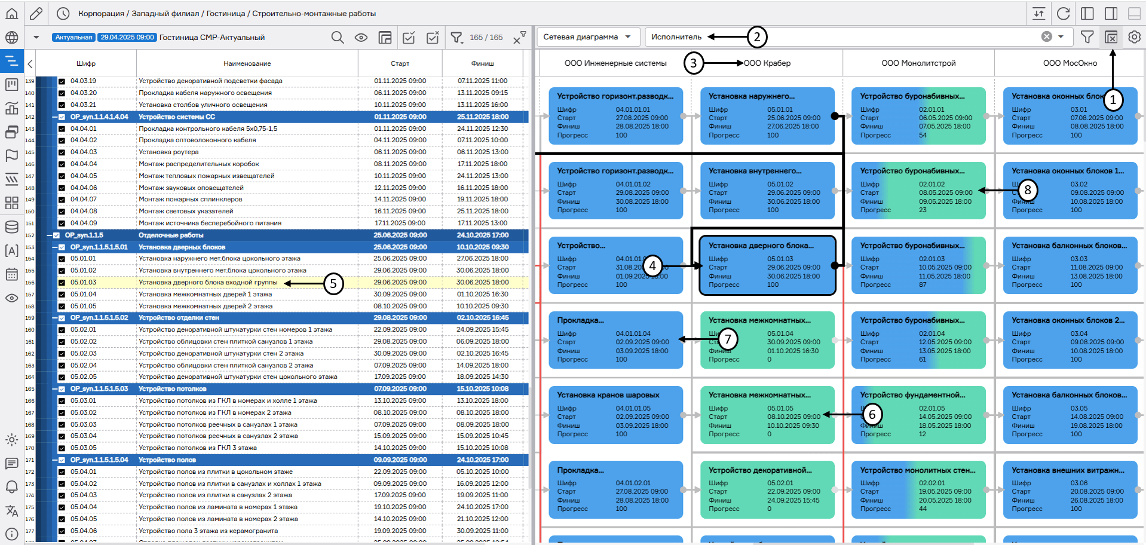The height and width of the screenshot is (545, 1146).
Task: Open the Сетевая диаграмма view dropdown
Action: (588, 37)
